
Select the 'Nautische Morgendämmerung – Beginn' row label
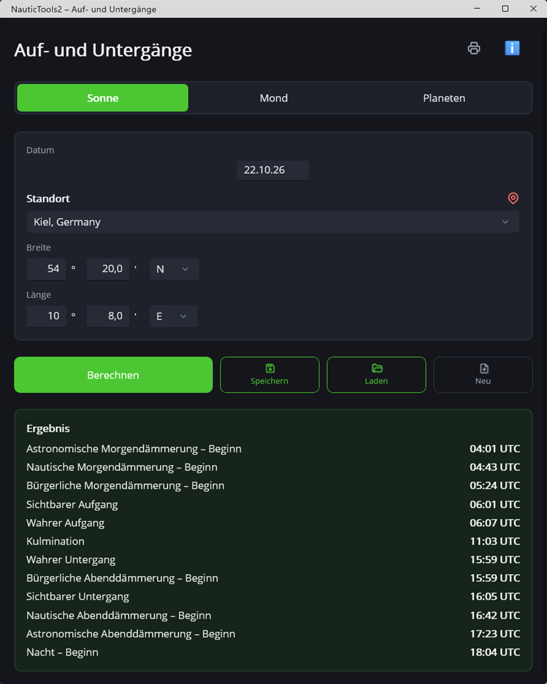point(122,467)
